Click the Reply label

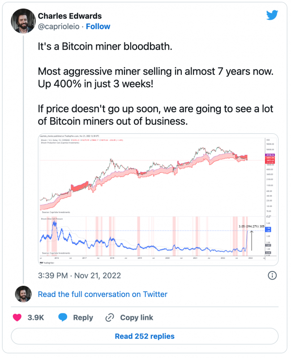(x=83, y=318)
